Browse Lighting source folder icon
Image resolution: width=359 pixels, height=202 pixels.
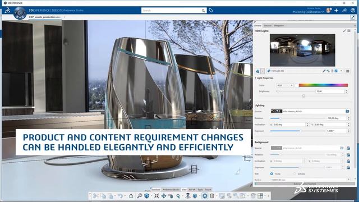tap(347, 111)
